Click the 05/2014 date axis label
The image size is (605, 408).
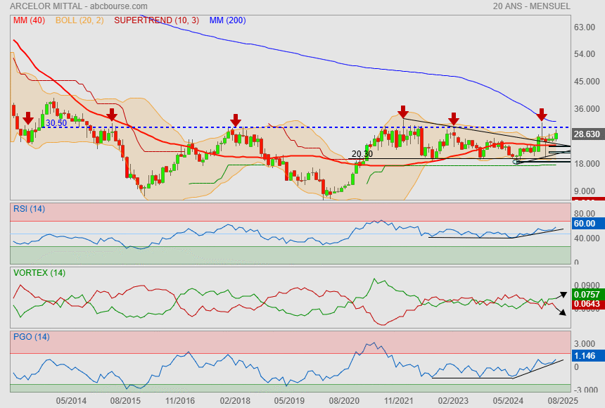[x=71, y=401]
